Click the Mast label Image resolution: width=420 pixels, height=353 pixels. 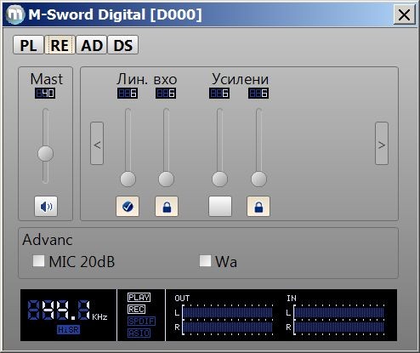(x=47, y=79)
